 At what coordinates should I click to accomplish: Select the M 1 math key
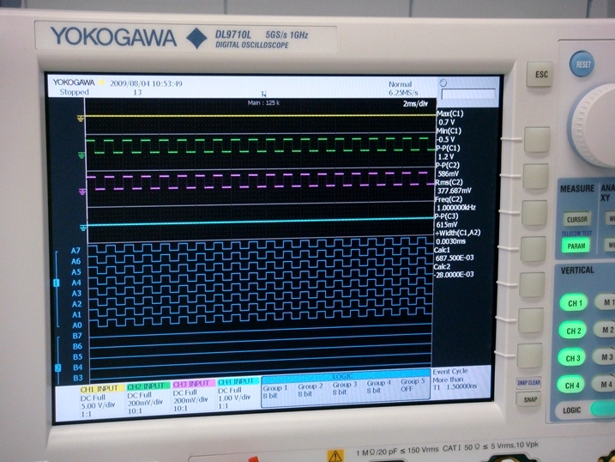coord(606,302)
